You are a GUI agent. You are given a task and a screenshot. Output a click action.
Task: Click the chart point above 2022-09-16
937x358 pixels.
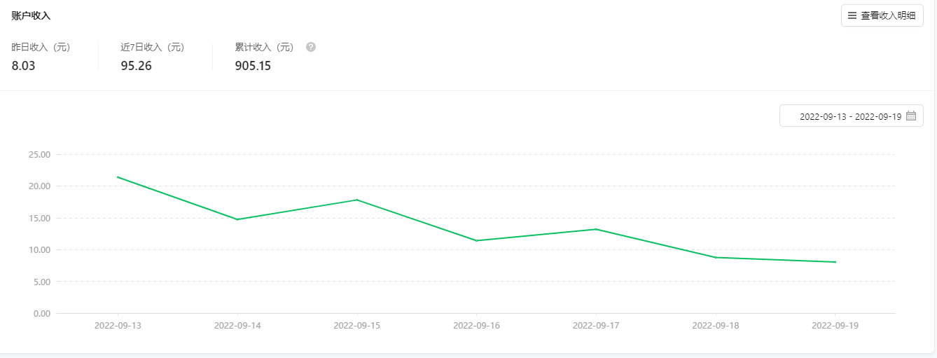pyautogui.click(x=477, y=241)
